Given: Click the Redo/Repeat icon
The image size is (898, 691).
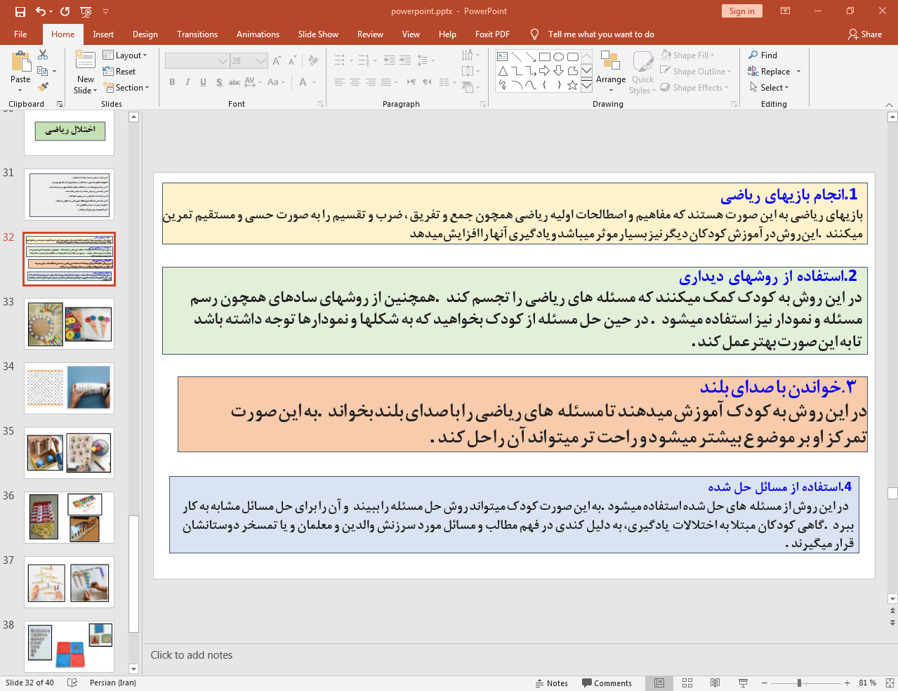Looking at the screenshot, I should 65,11.
